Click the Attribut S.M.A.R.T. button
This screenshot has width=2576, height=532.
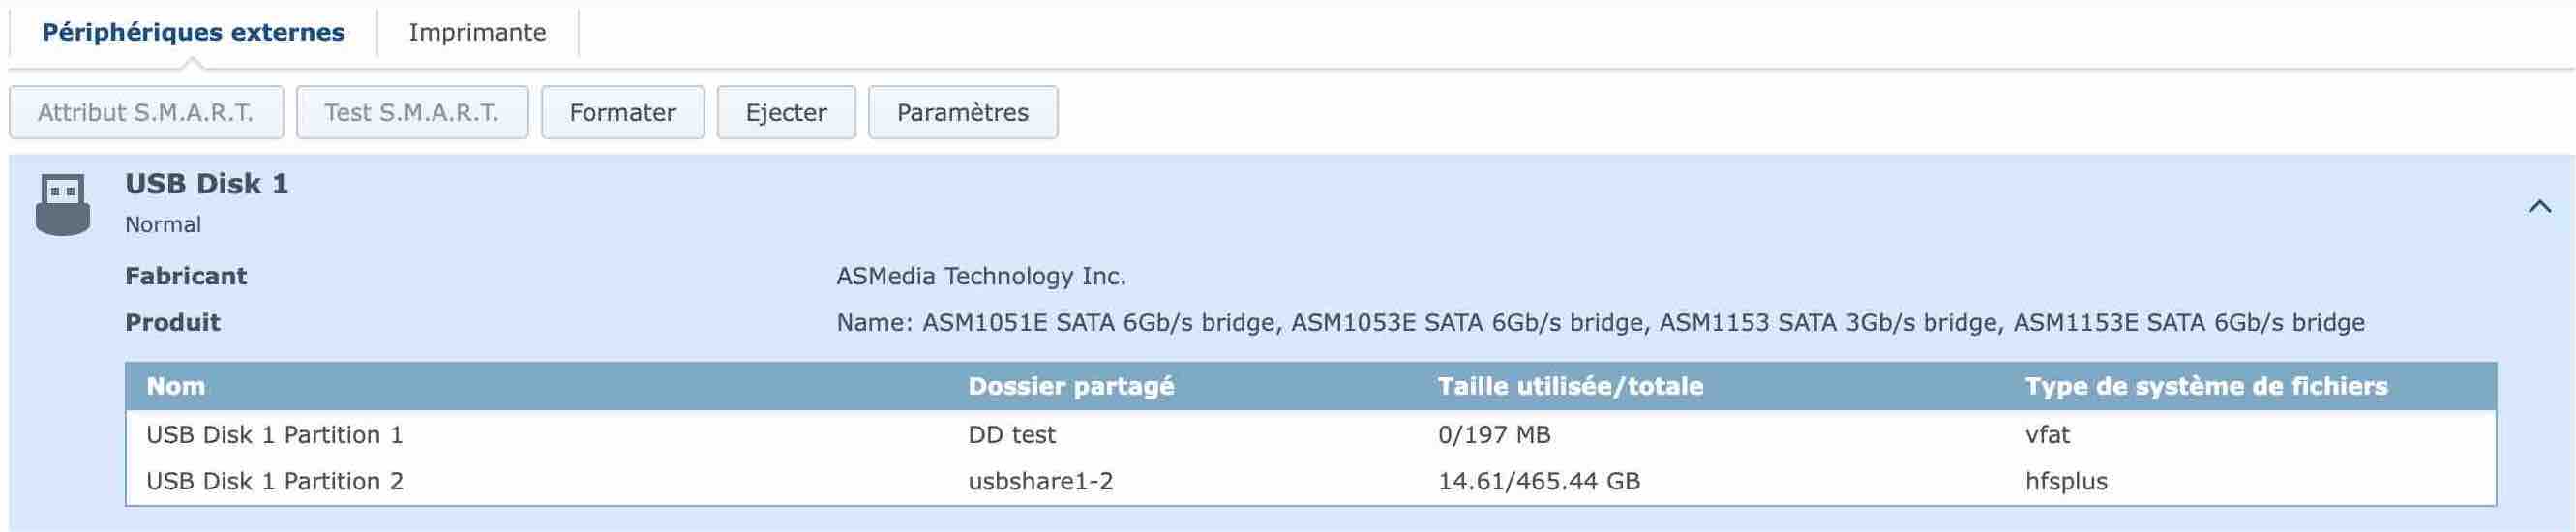click(x=146, y=113)
